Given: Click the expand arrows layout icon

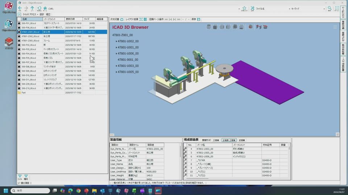Looking at the screenshot, I should pos(141,19).
